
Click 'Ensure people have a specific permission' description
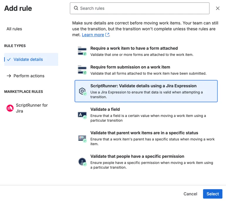152,165
